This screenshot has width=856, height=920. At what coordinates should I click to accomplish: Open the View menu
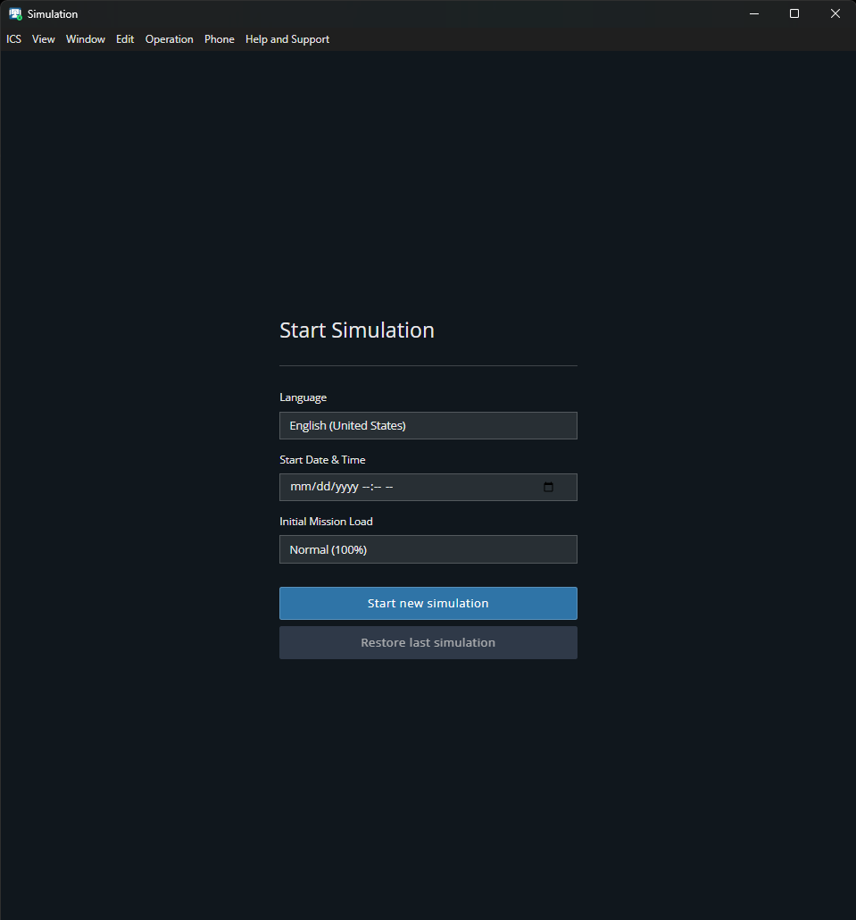click(44, 39)
